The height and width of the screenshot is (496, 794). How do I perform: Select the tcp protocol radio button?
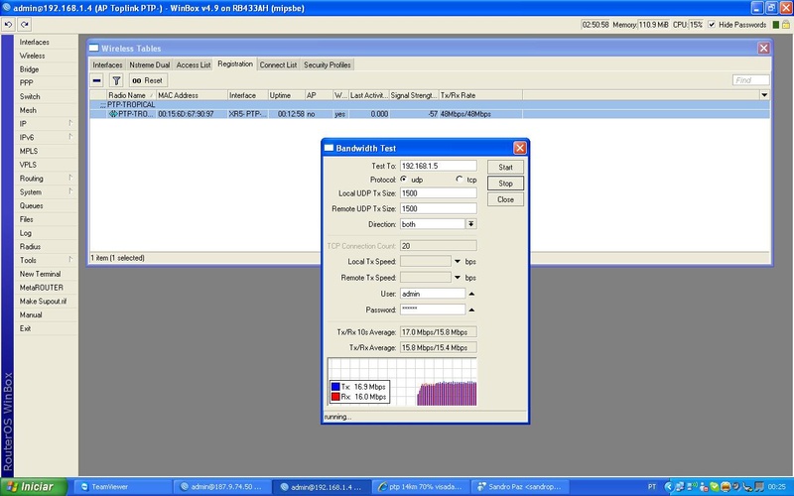(x=460, y=180)
